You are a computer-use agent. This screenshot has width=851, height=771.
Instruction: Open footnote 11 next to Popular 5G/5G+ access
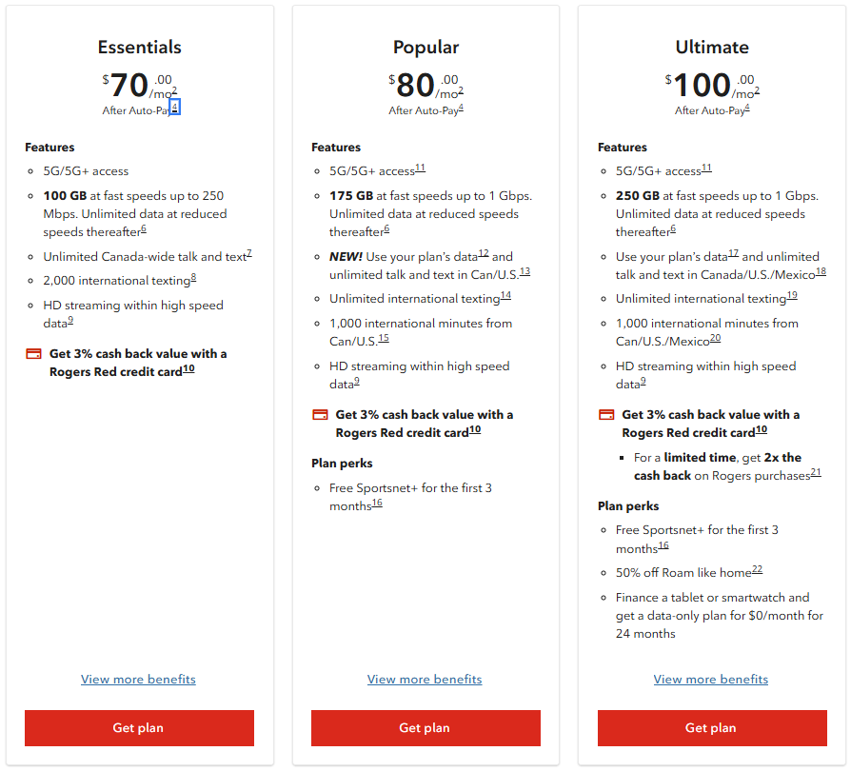click(x=421, y=168)
